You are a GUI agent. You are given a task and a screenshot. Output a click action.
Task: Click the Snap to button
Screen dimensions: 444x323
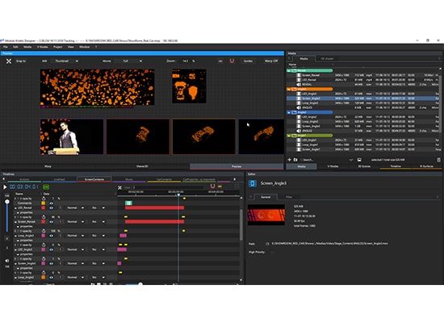coord(21,61)
